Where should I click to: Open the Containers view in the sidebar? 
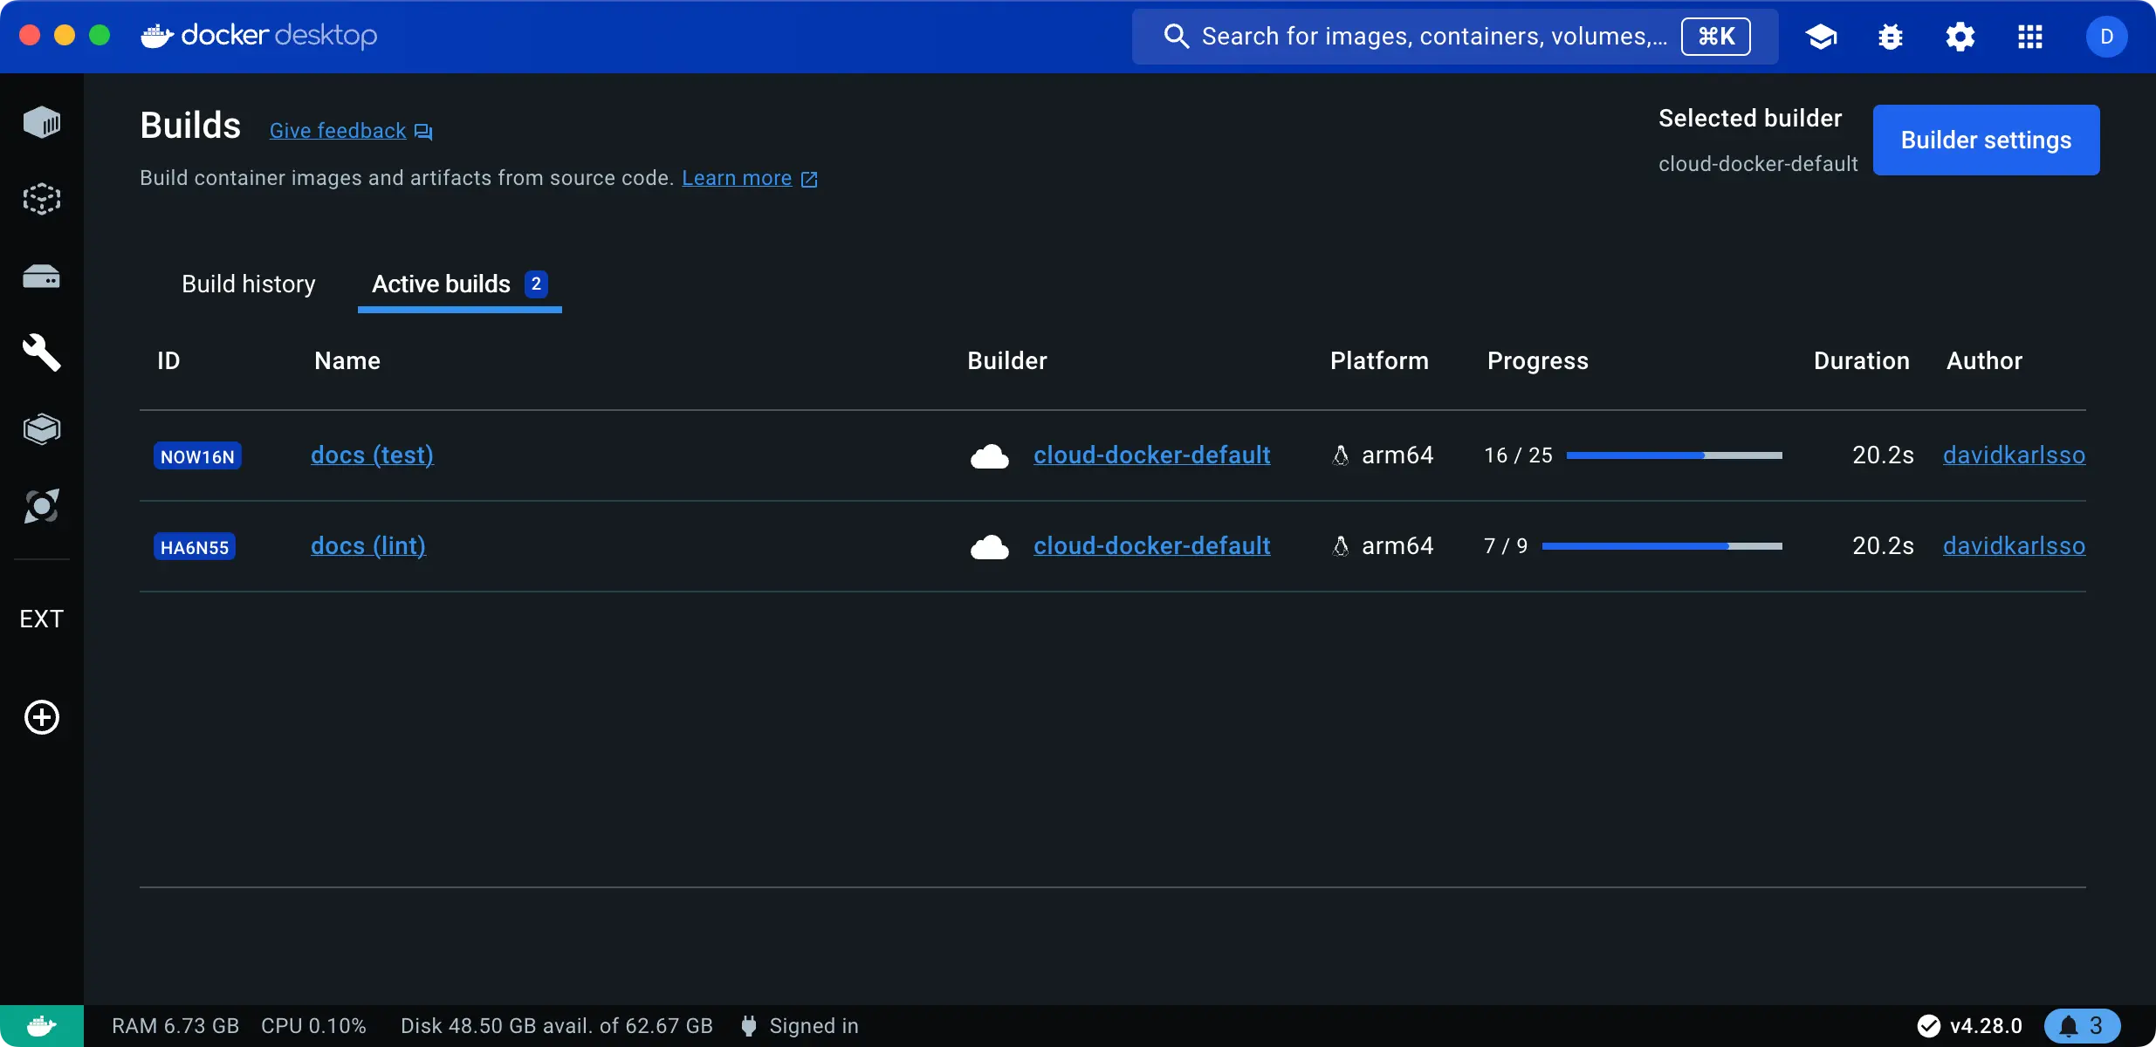click(41, 122)
